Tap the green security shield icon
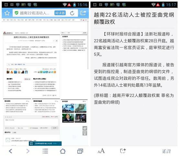The height and width of the screenshot is (158, 179). point(17,13)
